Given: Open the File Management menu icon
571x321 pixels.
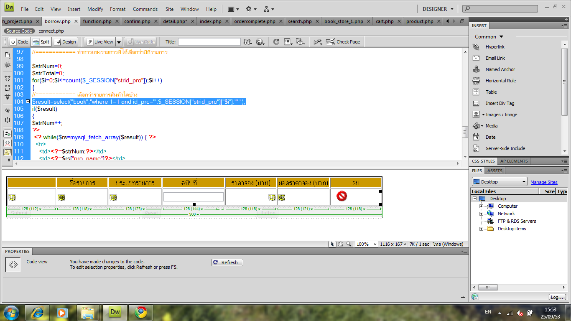Looking at the screenshot, I should tap(248, 42).
